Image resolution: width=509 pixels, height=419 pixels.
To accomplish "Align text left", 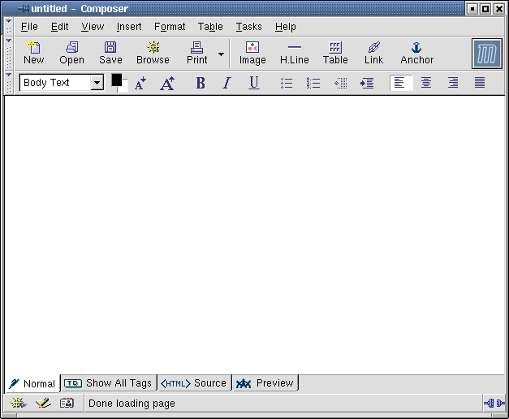I will [401, 83].
